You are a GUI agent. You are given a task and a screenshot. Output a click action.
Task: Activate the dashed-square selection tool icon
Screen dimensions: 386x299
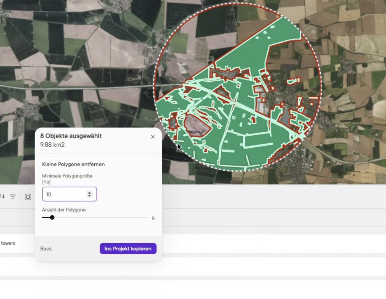click(28, 197)
